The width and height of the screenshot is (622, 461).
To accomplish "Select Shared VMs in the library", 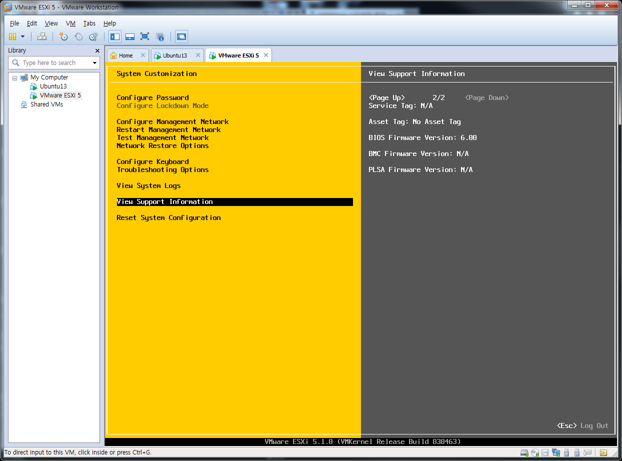I will (x=46, y=104).
